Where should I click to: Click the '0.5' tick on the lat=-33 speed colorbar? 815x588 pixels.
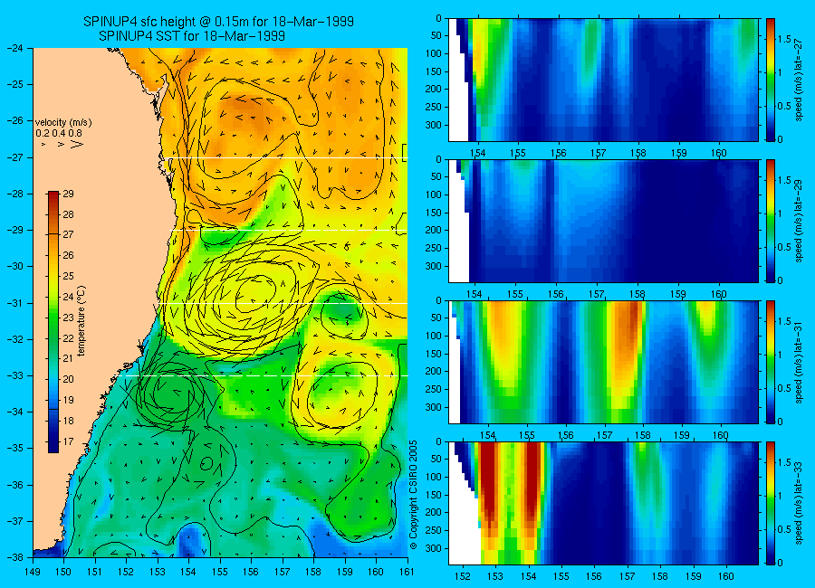(785, 529)
